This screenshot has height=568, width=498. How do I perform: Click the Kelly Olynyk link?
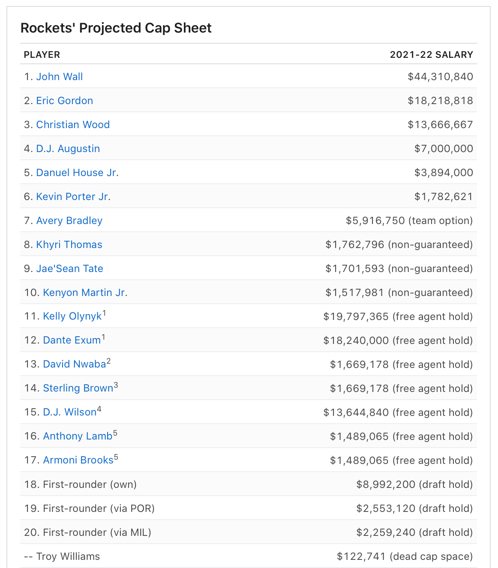(72, 317)
